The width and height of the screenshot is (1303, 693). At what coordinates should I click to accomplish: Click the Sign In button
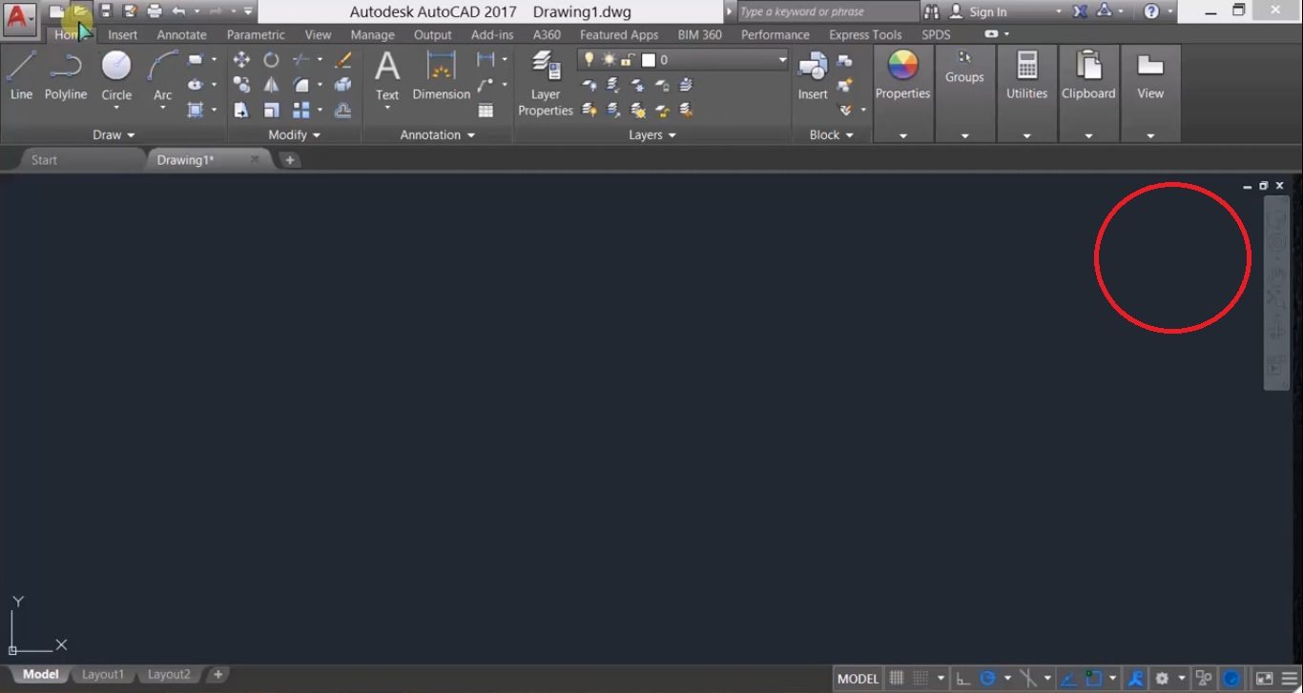tap(987, 11)
